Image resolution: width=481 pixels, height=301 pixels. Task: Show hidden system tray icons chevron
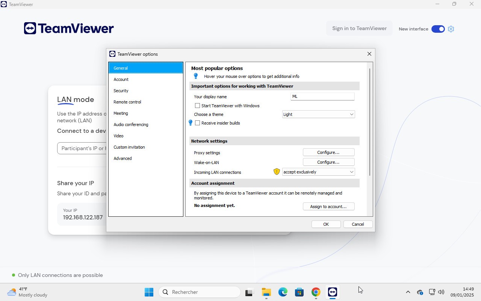coord(408,292)
